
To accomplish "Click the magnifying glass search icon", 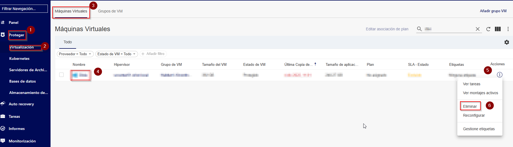I will [x=419, y=29].
